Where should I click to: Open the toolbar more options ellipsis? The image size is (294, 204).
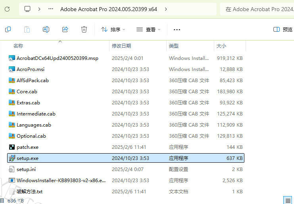177,30
